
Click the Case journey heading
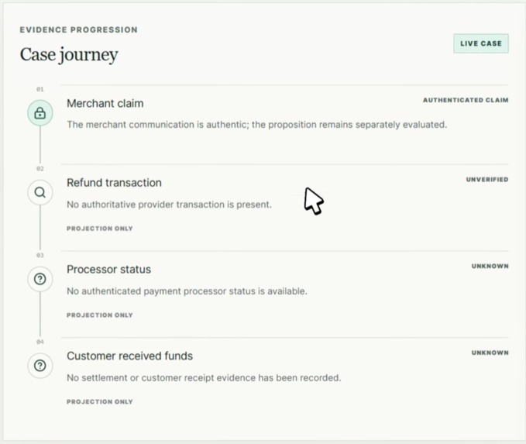pyautogui.click(x=69, y=55)
